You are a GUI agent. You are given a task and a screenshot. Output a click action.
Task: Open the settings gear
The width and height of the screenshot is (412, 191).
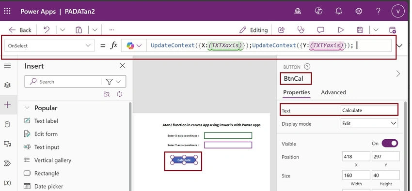point(359,11)
